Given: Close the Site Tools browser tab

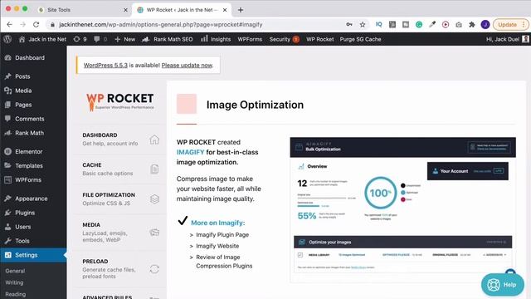Looking at the screenshot, I should [x=125, y=10].
